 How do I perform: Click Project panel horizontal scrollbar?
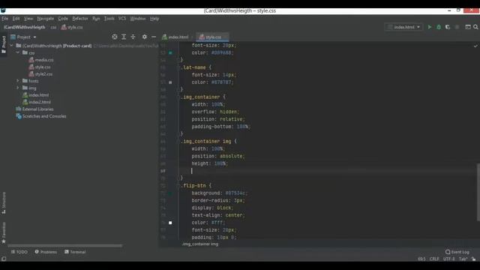pyautogui.click(x=65, y=245)
